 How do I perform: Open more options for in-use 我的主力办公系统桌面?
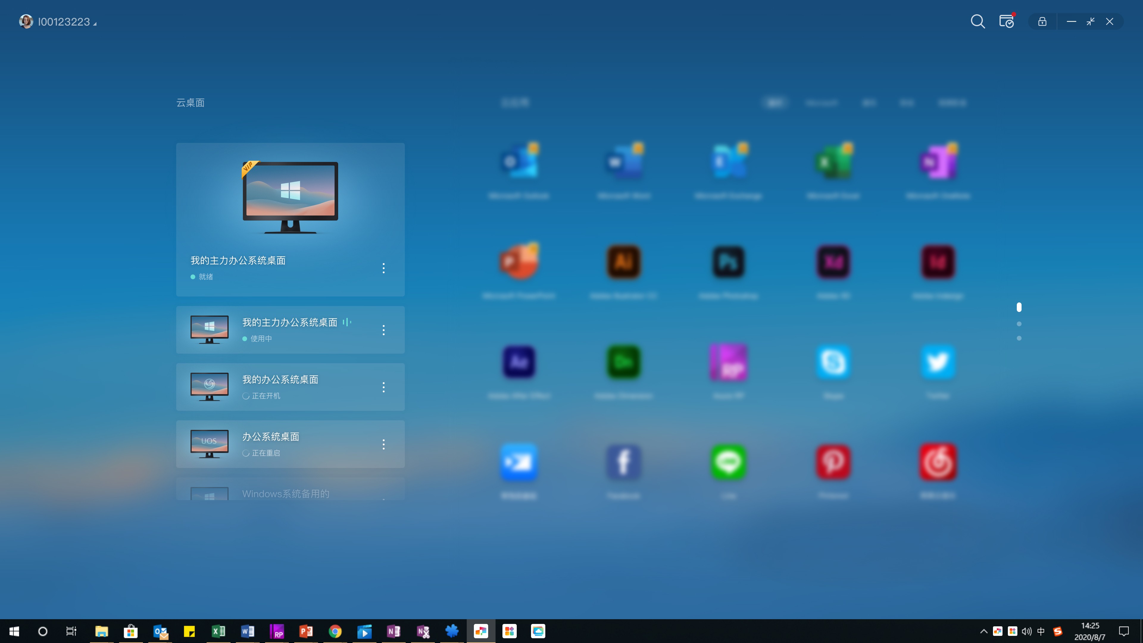(384, 330)
